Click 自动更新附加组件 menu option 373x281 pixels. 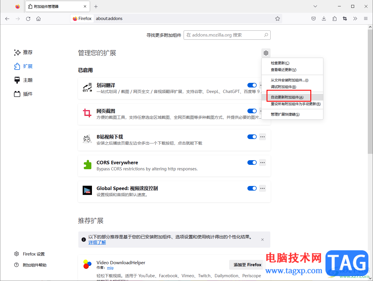click(292, 97)
